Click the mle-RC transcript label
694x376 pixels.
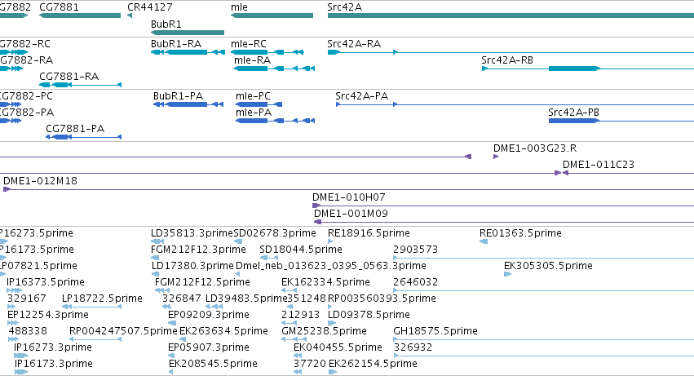(x=248, y=44)
